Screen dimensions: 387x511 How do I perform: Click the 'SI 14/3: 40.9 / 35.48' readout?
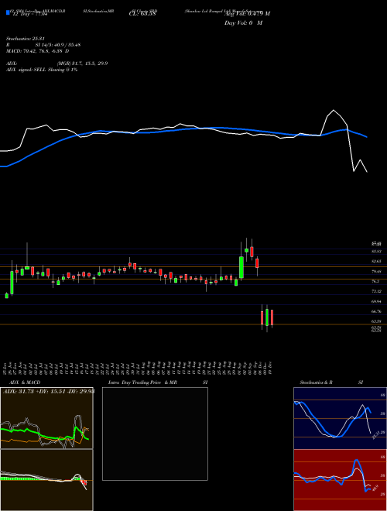click(x=58, y=45)
